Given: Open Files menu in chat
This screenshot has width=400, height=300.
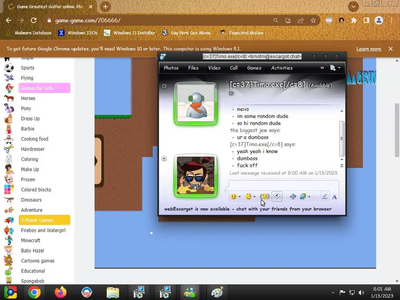Looking at the screenshot, I should 193,68.
